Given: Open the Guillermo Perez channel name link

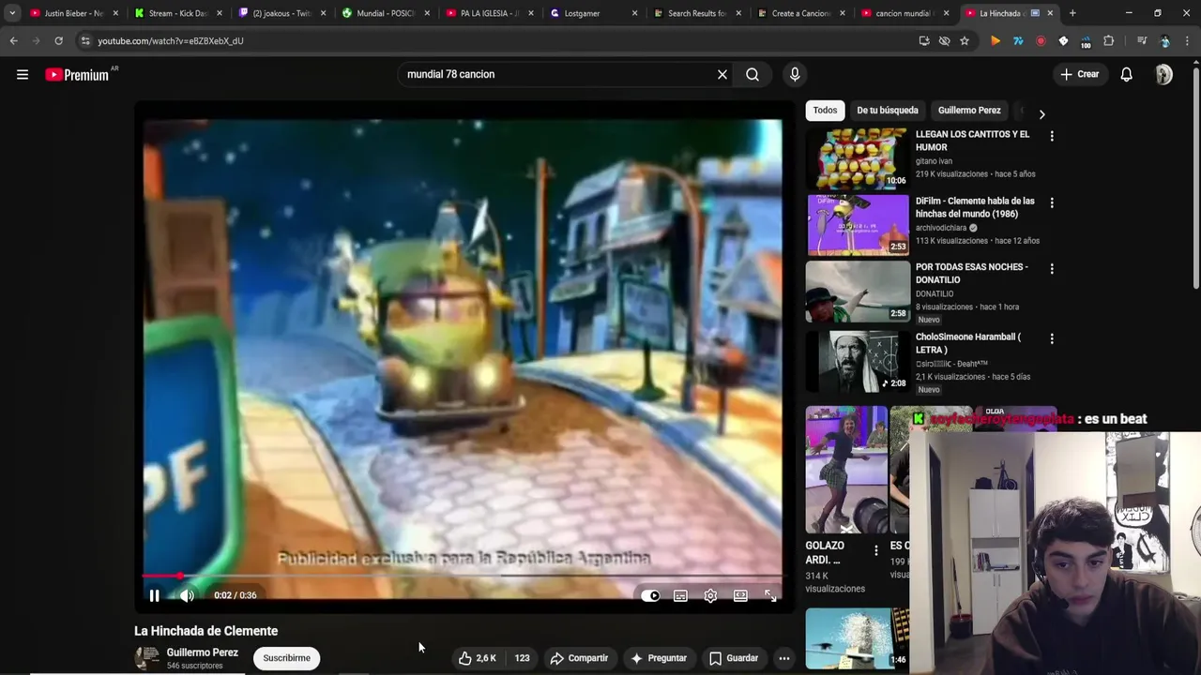Looking at the screenshot, I should click(x=203, y=652).
